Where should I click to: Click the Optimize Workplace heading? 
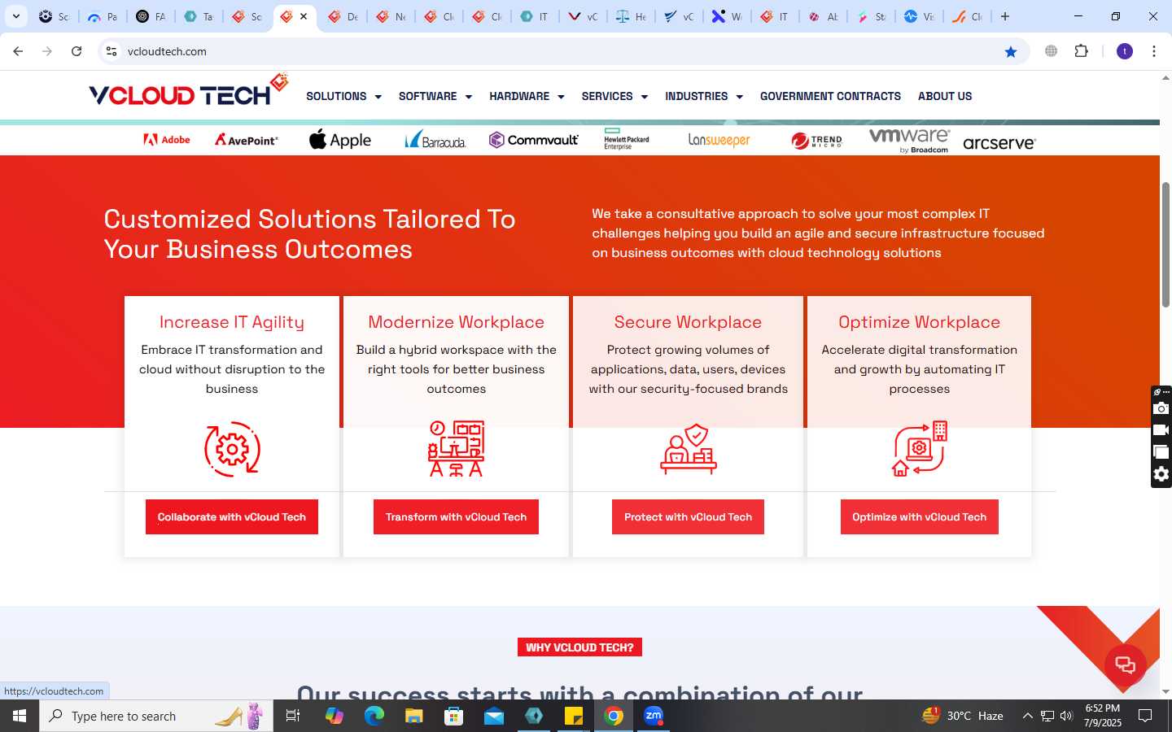pos(920,322)
